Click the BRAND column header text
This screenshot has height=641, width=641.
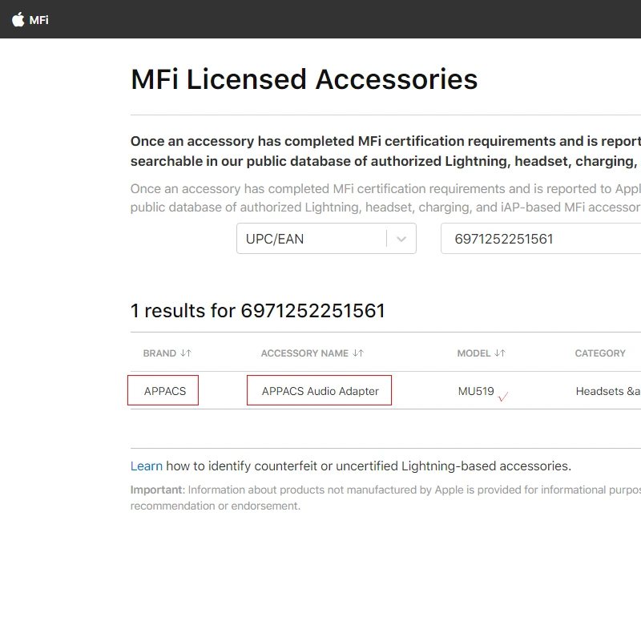pyautogui.click(x=159, y=353)
